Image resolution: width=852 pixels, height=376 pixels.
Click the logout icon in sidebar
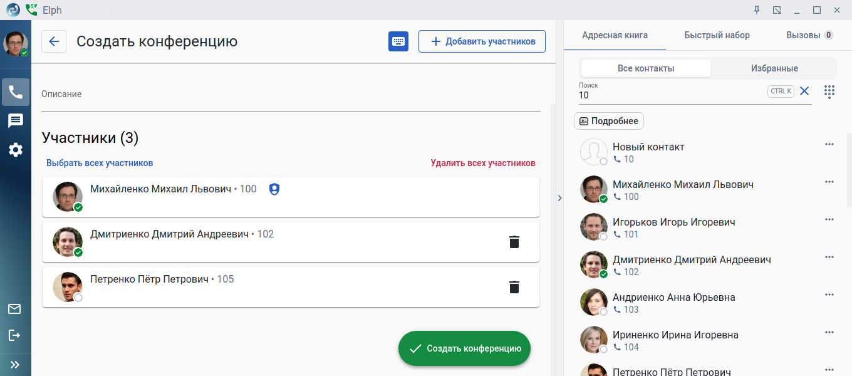point(14,335)
